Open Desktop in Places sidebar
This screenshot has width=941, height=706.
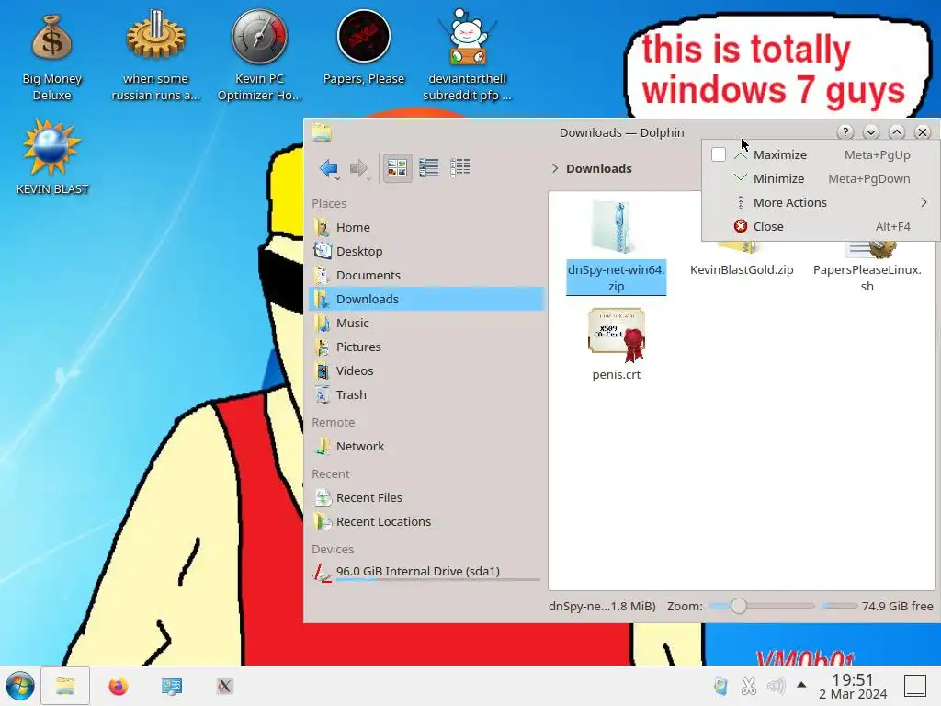click(426, 252)
